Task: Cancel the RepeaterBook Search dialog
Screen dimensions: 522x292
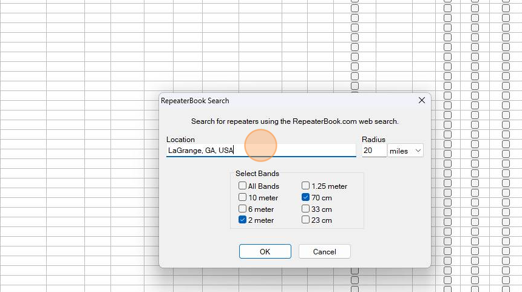Action: tap(325, 251)
